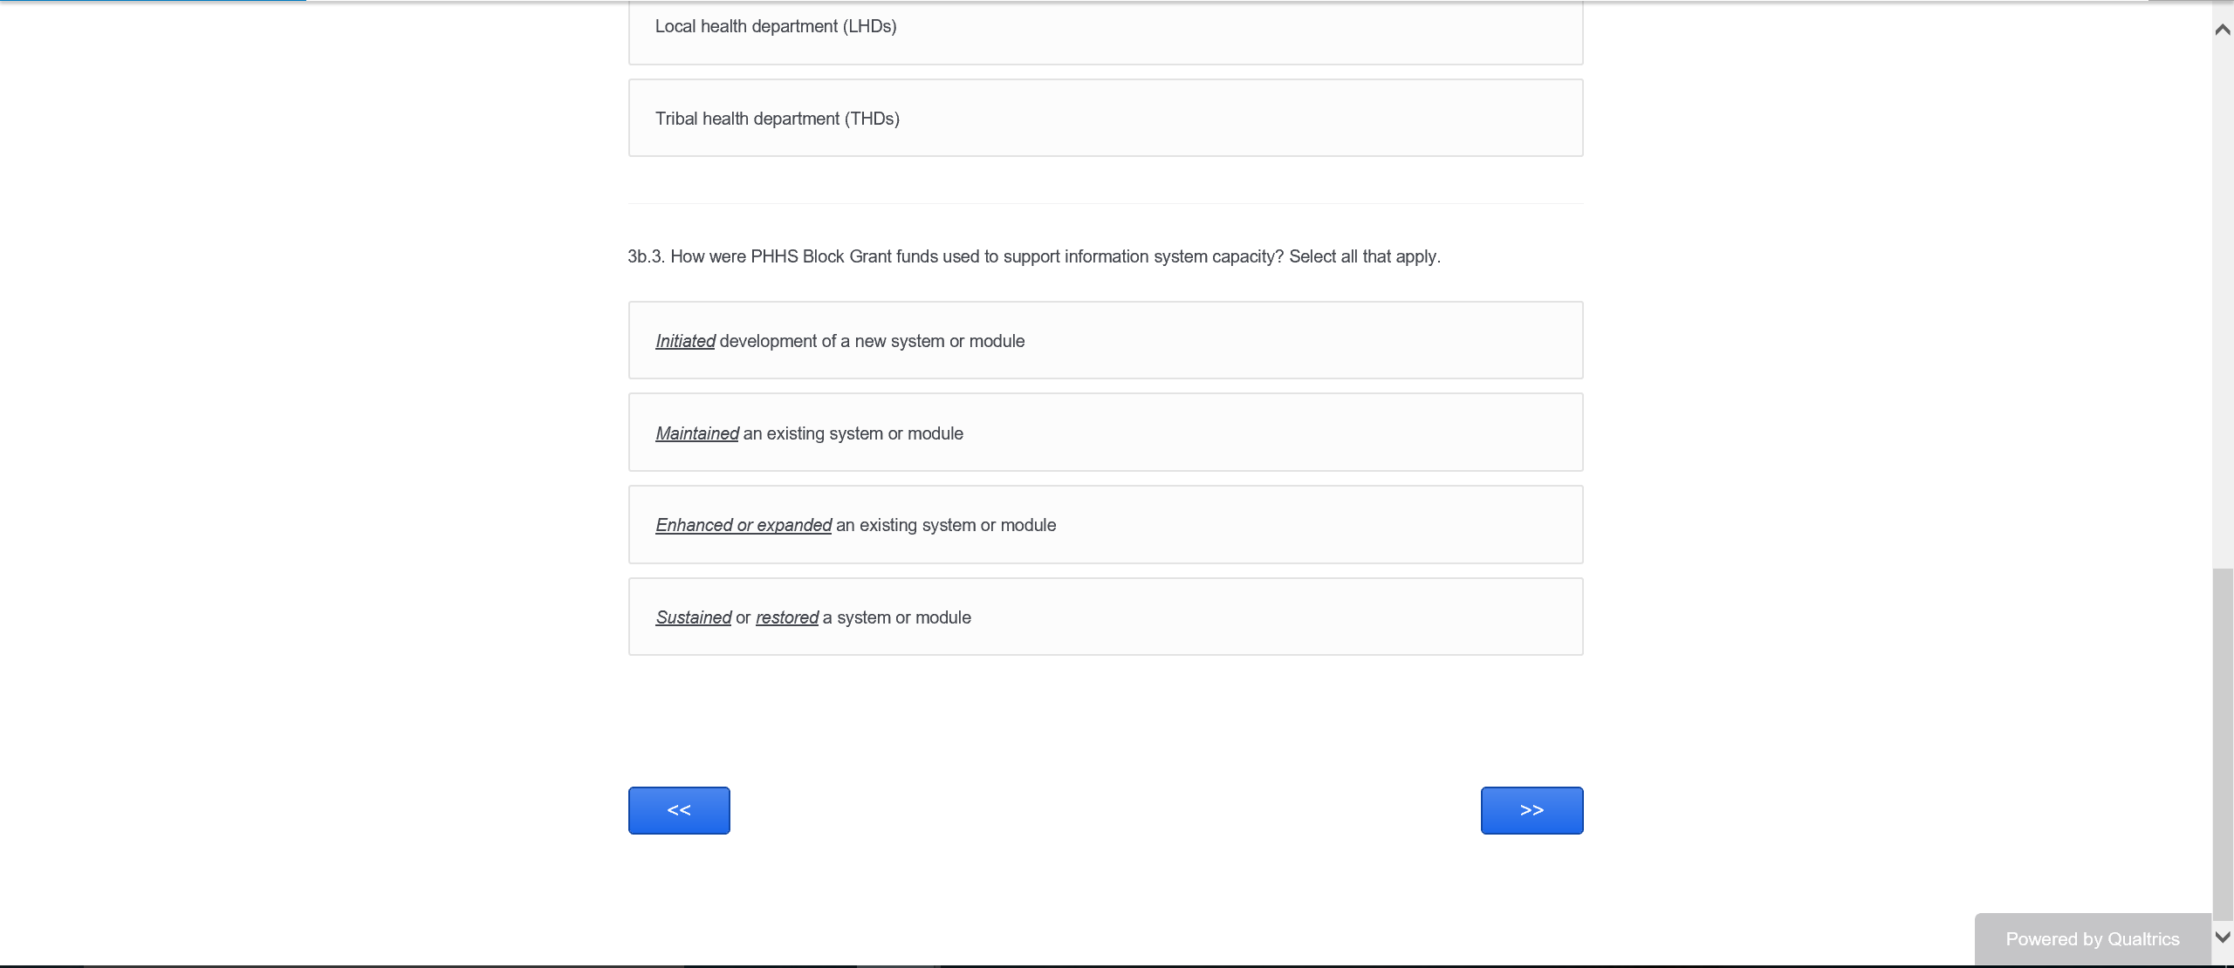Click the underlined 'Sustained' term
The height and width of the screenshot is (968, 2234).
[693, 618]
